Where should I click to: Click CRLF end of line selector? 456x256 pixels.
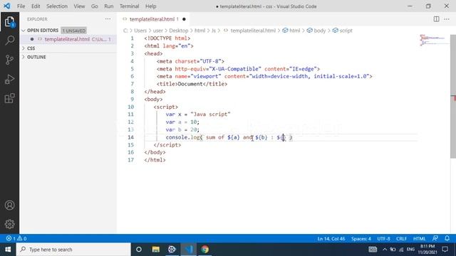click(401, 239)
